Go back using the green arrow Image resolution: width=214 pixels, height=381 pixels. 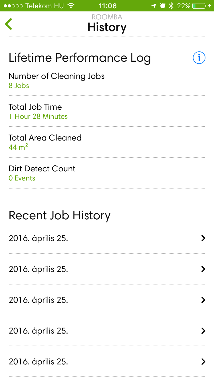9,24
